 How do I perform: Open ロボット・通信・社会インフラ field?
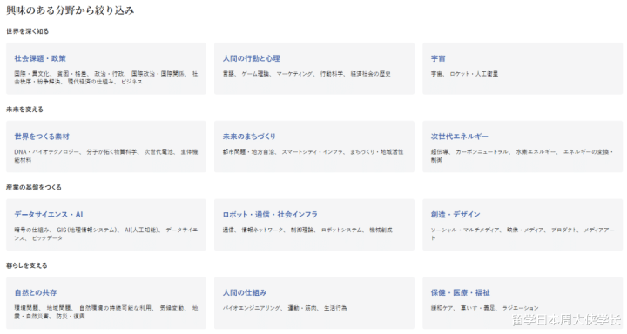click(x=313, y=224)
